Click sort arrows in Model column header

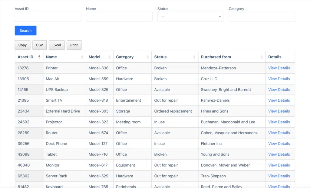110,57
